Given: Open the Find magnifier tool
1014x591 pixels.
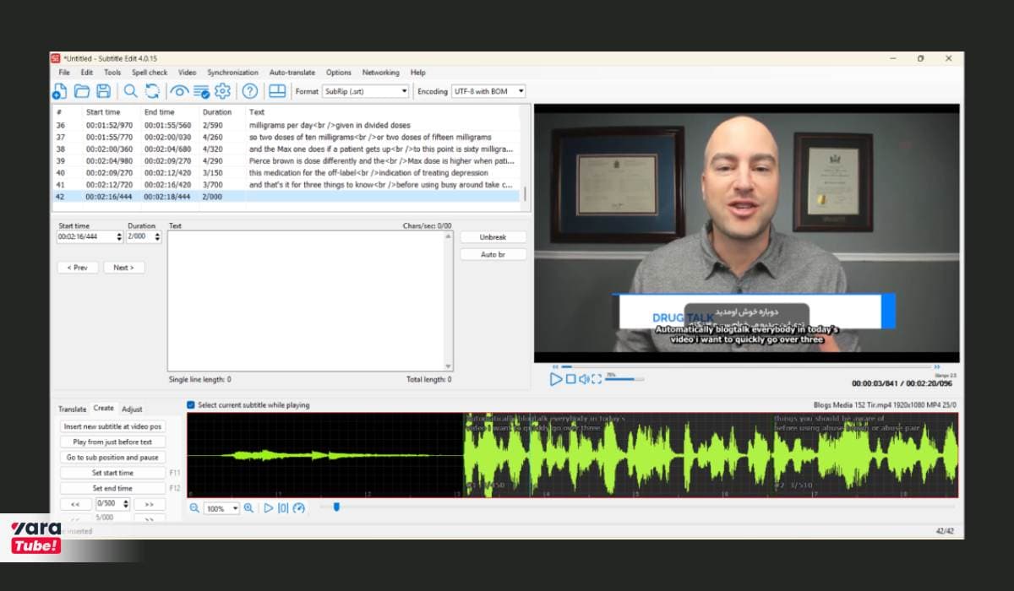Looking at the screenshot, I should 130,91.
